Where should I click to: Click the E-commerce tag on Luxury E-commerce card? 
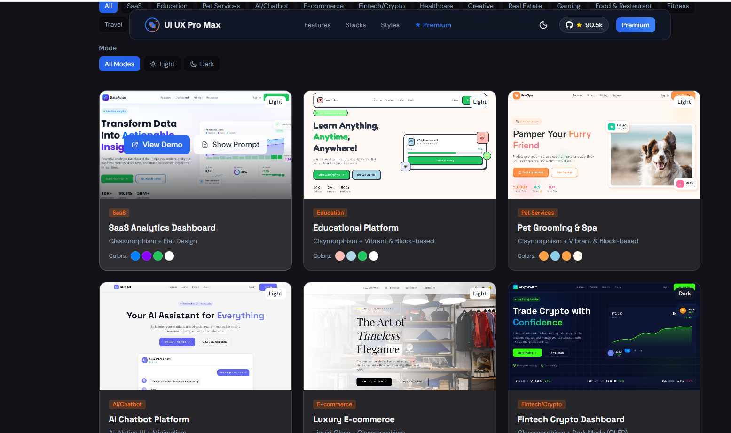(x=334, y=404)
